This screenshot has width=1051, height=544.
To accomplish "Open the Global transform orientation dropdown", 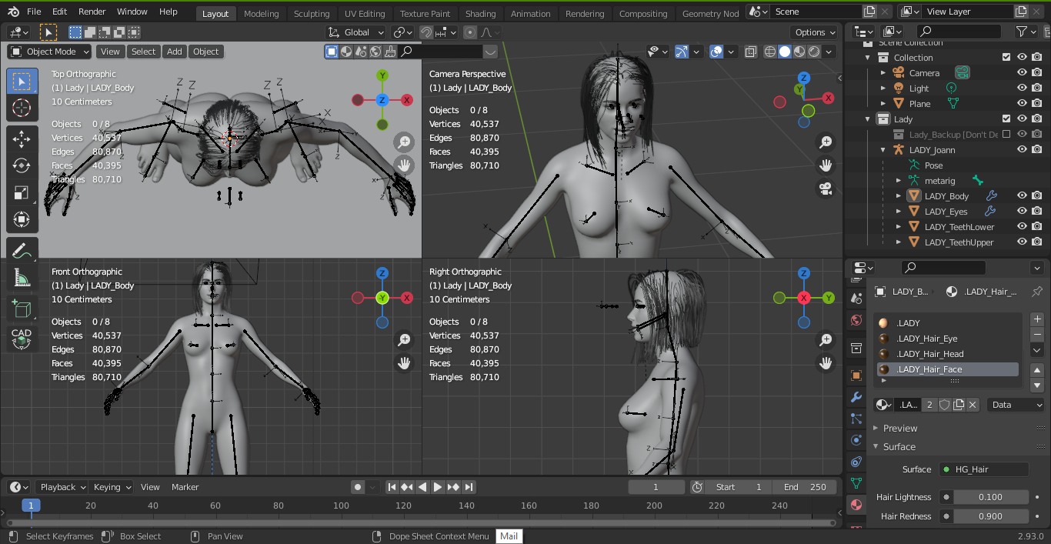I will click(x=356, y=32).
